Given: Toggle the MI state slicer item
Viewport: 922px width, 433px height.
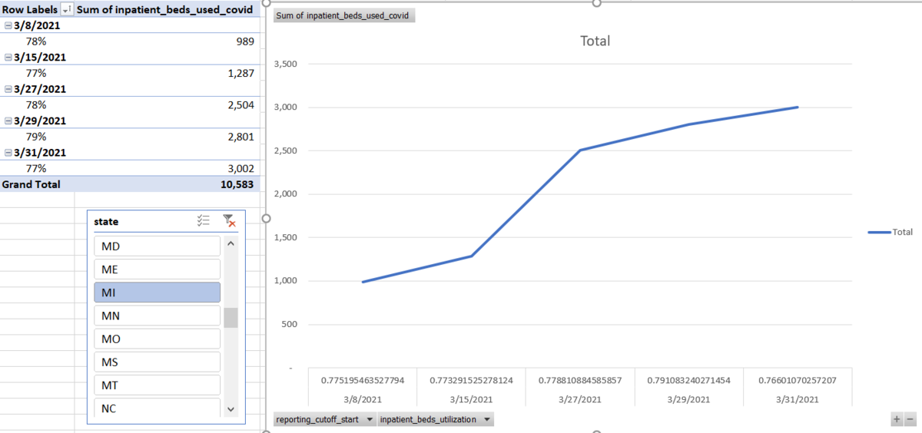Looking at the screenshot, I should click(x=157, y=293).
